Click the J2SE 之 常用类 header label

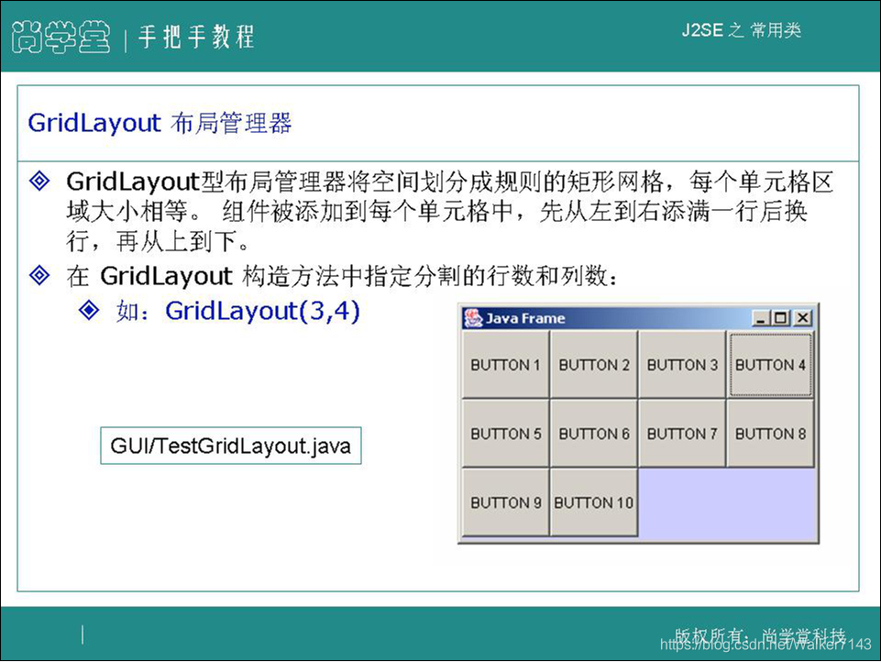point(741,29)
